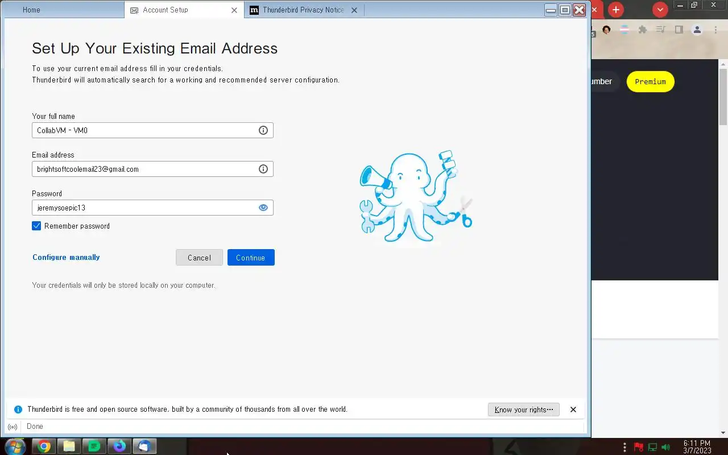Click the online status icon in the status bar
This screenshot has width=728, height=455.
(13, 427)
